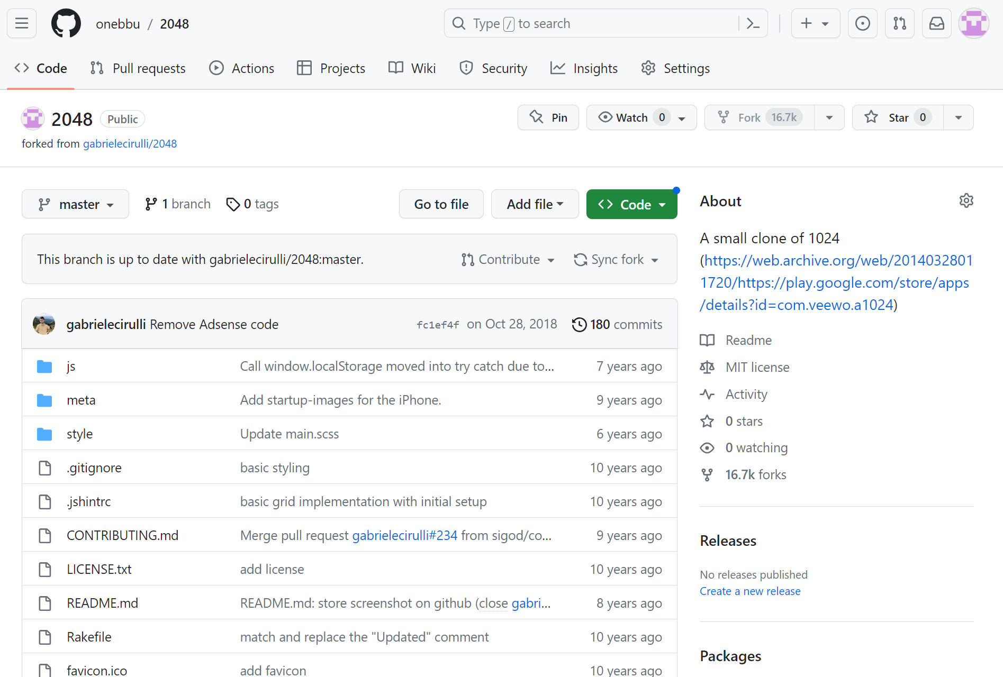Click the tag icon next to 0 tags
Screen dimensions: 1003x677
click(233, 204)
